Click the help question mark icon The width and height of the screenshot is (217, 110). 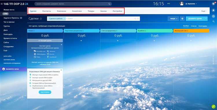(x=214, y=4)
